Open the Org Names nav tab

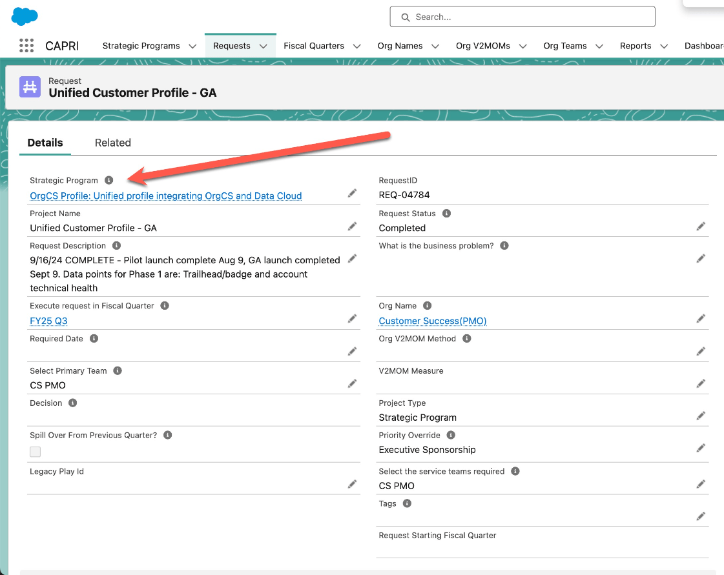pyautogui.click(x=400, y=46)
